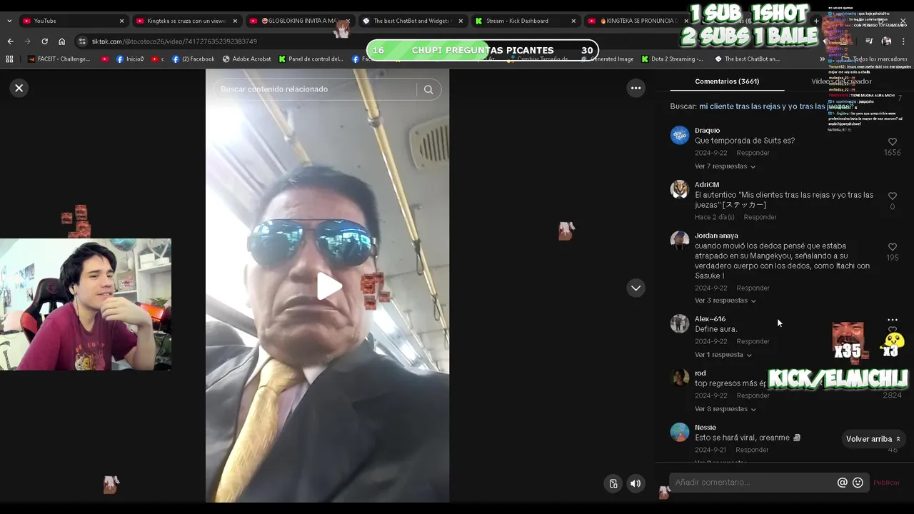The height and width of the screenshot is (514, 914).
Task: Reply to Alex~616 via Responder
Action: [753, 341]
